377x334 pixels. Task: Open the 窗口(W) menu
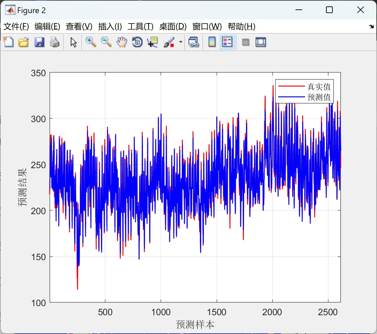click(x=207, y=27)
